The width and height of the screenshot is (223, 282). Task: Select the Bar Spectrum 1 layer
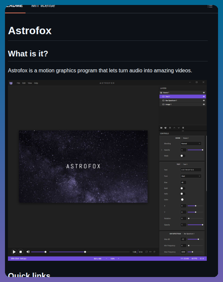[x=183, y=101]
